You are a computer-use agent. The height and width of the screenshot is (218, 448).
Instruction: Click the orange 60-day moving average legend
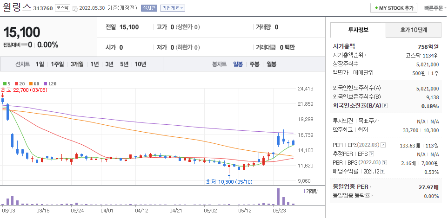[34, 84]
